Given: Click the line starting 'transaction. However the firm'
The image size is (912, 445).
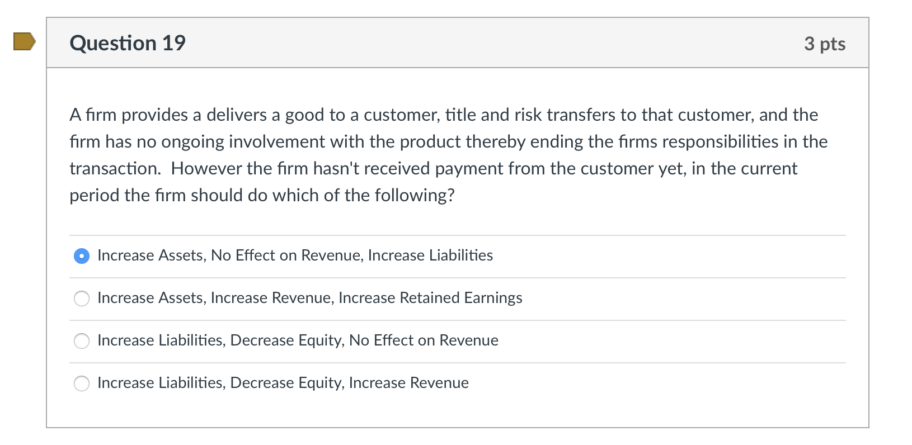Looking at the screenshot, I should coord(433,169).
